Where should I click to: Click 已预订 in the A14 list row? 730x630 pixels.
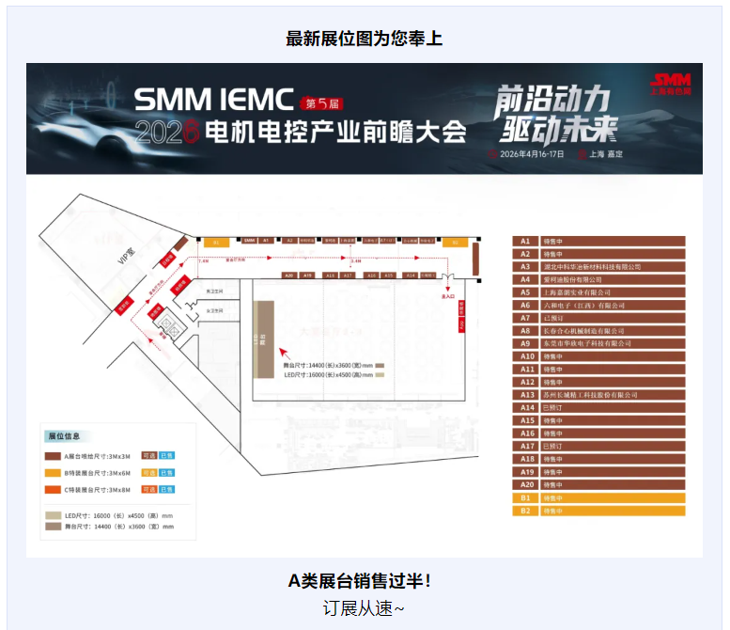click(552, 408)
